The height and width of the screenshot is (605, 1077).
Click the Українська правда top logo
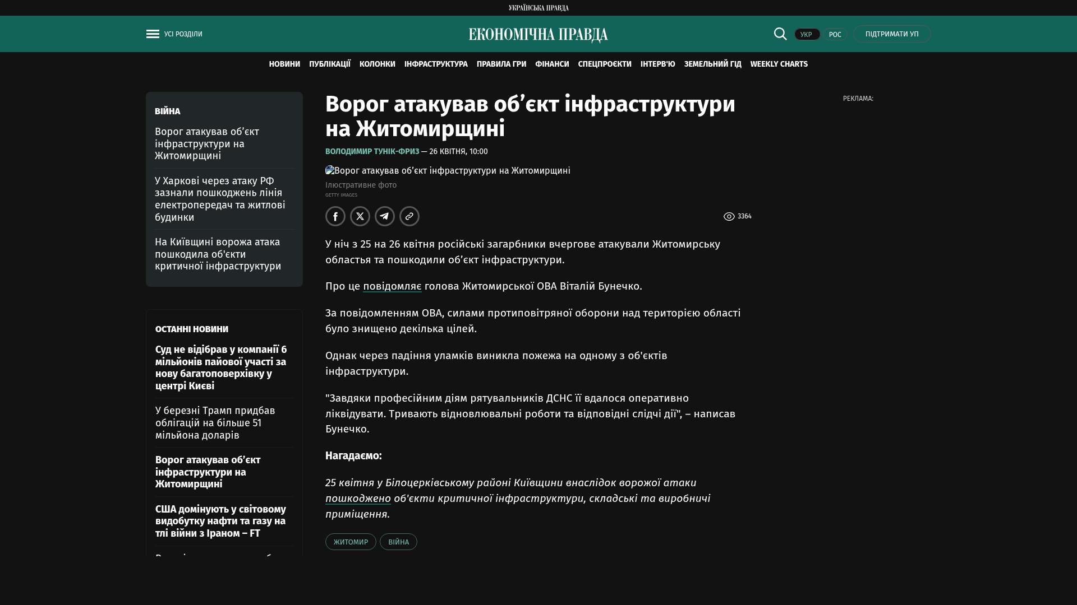pyautogui.click(x=538, y=8)
